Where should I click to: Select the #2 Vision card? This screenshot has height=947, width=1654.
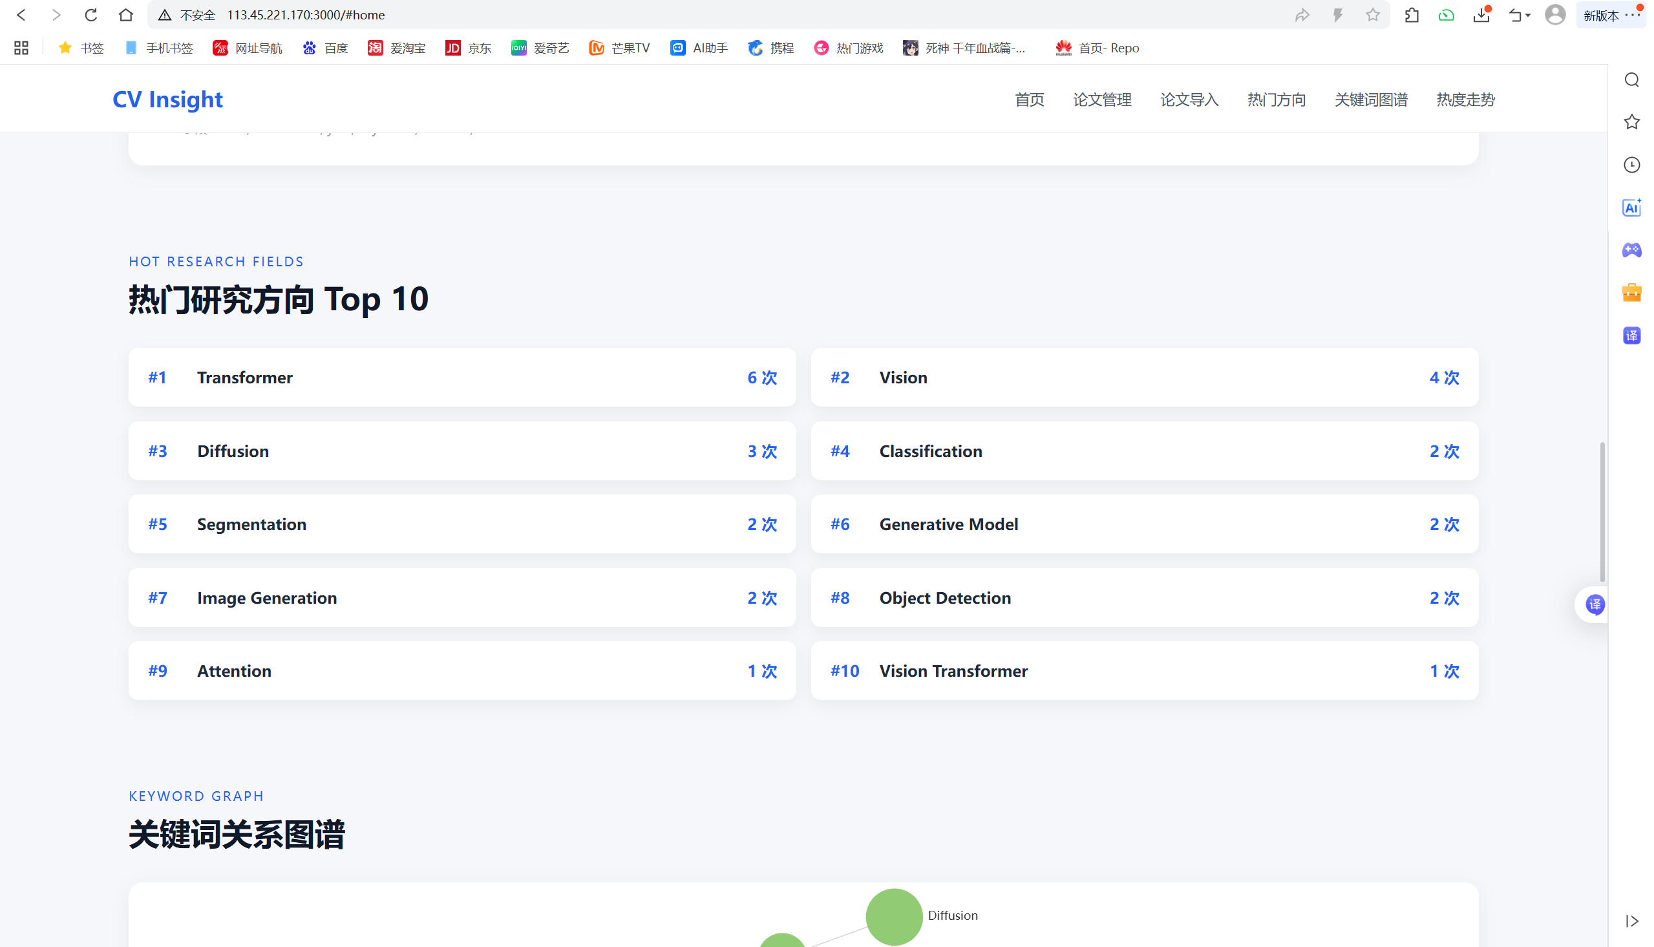pos(1144,378)
